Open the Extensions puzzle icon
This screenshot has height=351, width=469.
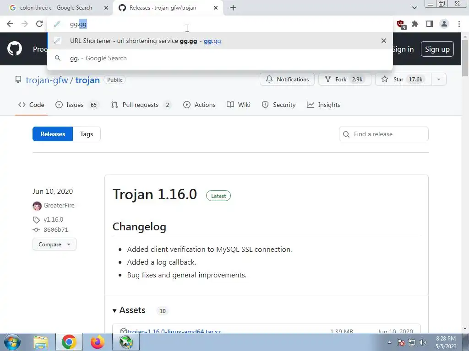[x=415, y=24]
